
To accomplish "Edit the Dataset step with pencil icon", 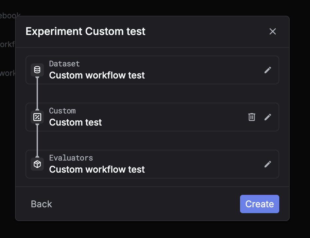I will 267,70.
